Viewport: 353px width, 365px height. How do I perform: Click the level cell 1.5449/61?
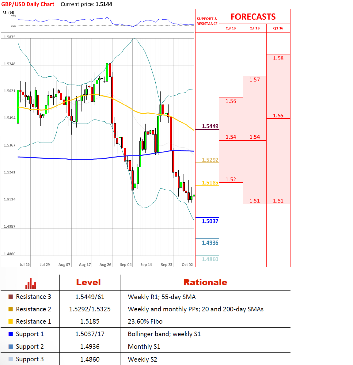pyautogui.click(x=90, y=297)
